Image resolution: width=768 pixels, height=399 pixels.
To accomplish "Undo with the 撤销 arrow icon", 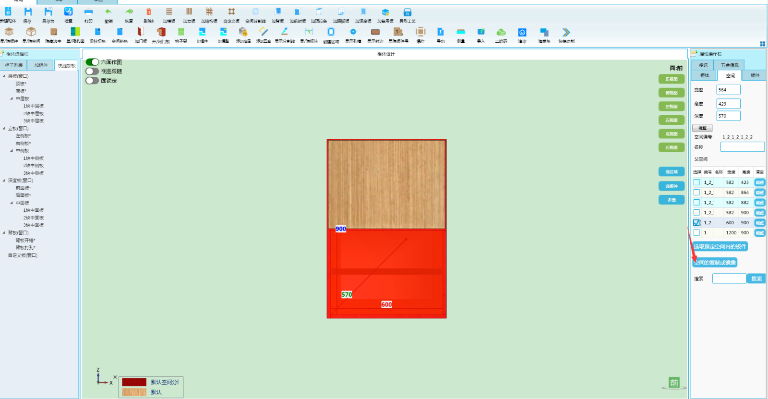I will click(x=108, y=12).
